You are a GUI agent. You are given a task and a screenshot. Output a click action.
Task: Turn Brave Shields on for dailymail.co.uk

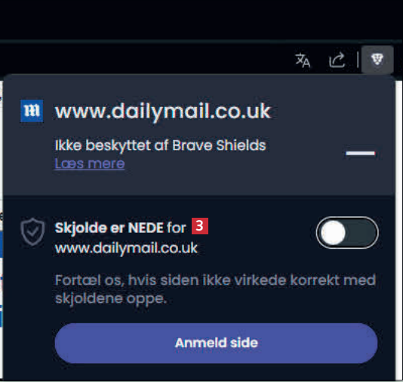(x=347, y=232)
